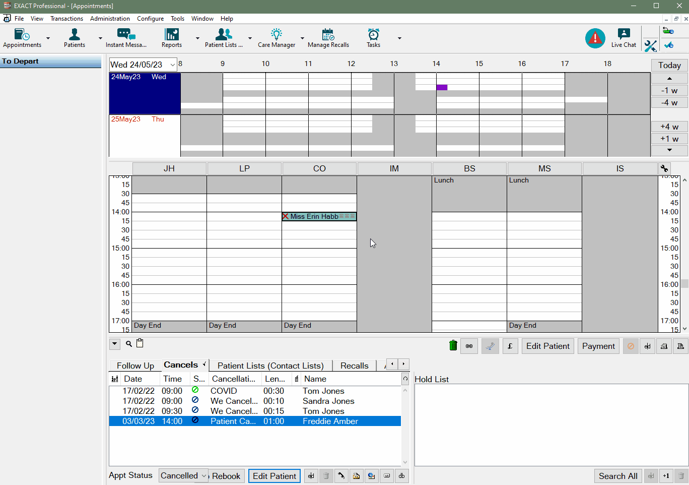Viewport: 689px width, 485px height.
Task: Click the pound sign charge icon
Action: (x=510, y=346)
